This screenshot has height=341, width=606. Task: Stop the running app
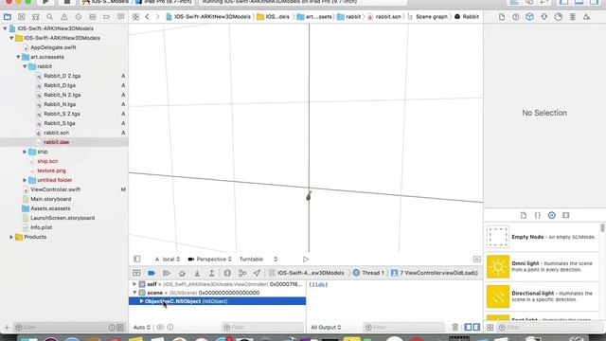point(67,2)
